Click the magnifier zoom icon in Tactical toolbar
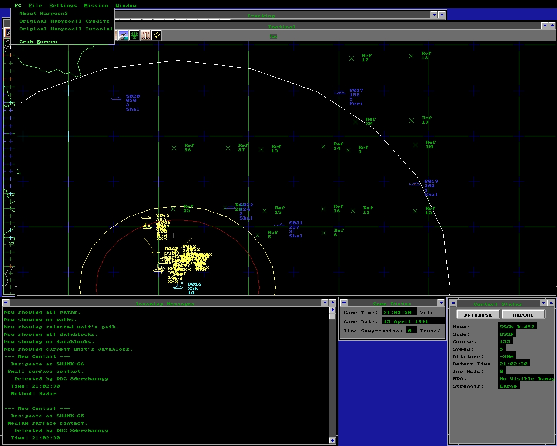 click(x=8, y=33)
